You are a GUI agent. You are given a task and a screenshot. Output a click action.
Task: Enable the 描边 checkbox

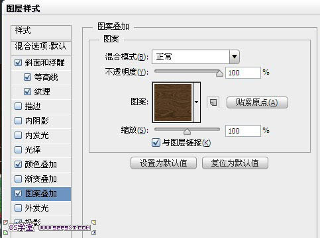(18, 106)
